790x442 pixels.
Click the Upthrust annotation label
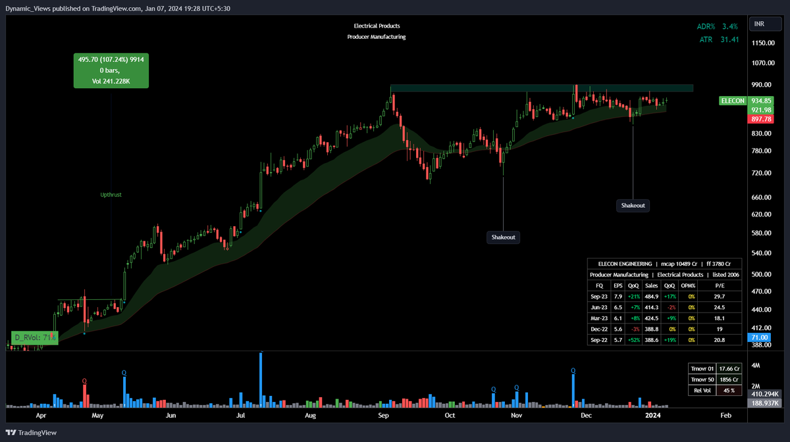point(111,195)
